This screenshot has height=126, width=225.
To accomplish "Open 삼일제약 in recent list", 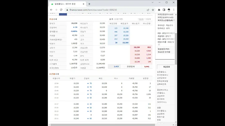I will point(161,96).
